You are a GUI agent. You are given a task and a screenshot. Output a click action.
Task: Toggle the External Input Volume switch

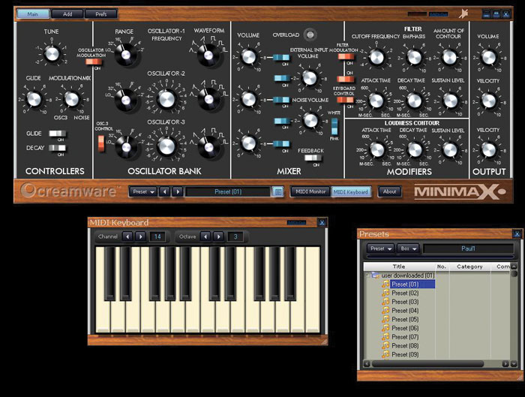click(x=282, y=78)
